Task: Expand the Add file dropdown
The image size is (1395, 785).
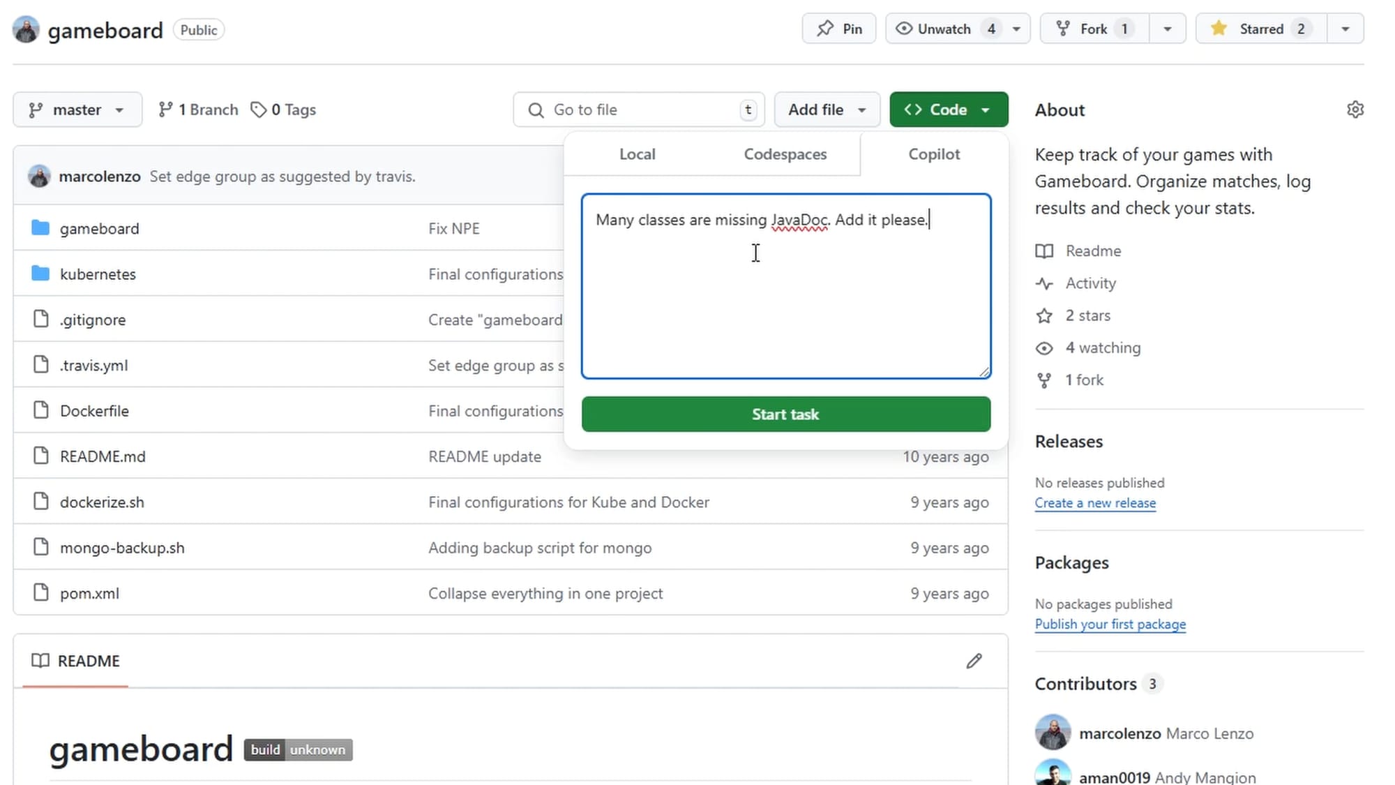Action: coord(827,110)
